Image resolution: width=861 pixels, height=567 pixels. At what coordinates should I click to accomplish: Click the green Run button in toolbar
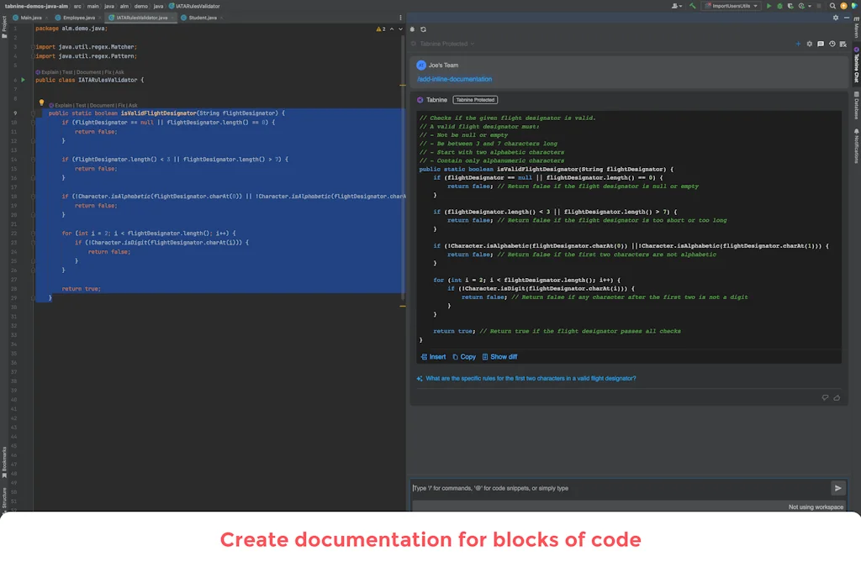click(x=769, y=6)
